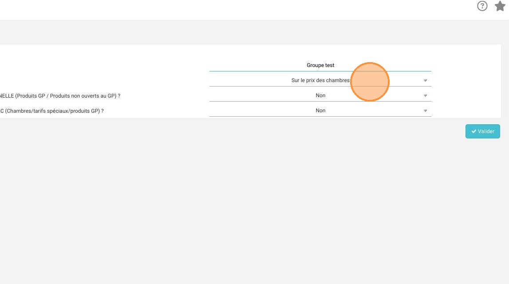Viewport: 509px width, 284px height.
Task: Open the 'Non' dropdown for Chambres/tarifs spéciaux row
Action: pos(320,110)
